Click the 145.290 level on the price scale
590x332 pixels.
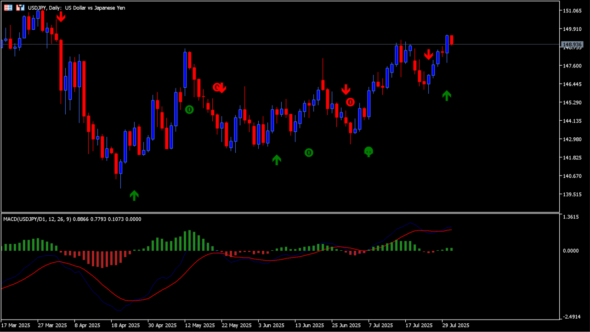coord(573,102)
